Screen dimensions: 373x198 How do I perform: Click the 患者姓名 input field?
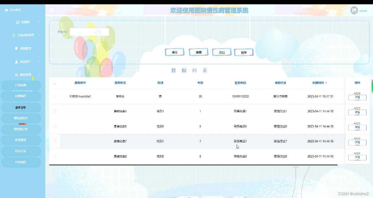click(89, 32)
